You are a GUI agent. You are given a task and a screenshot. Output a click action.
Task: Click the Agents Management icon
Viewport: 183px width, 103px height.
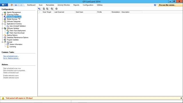click(5, 12)
